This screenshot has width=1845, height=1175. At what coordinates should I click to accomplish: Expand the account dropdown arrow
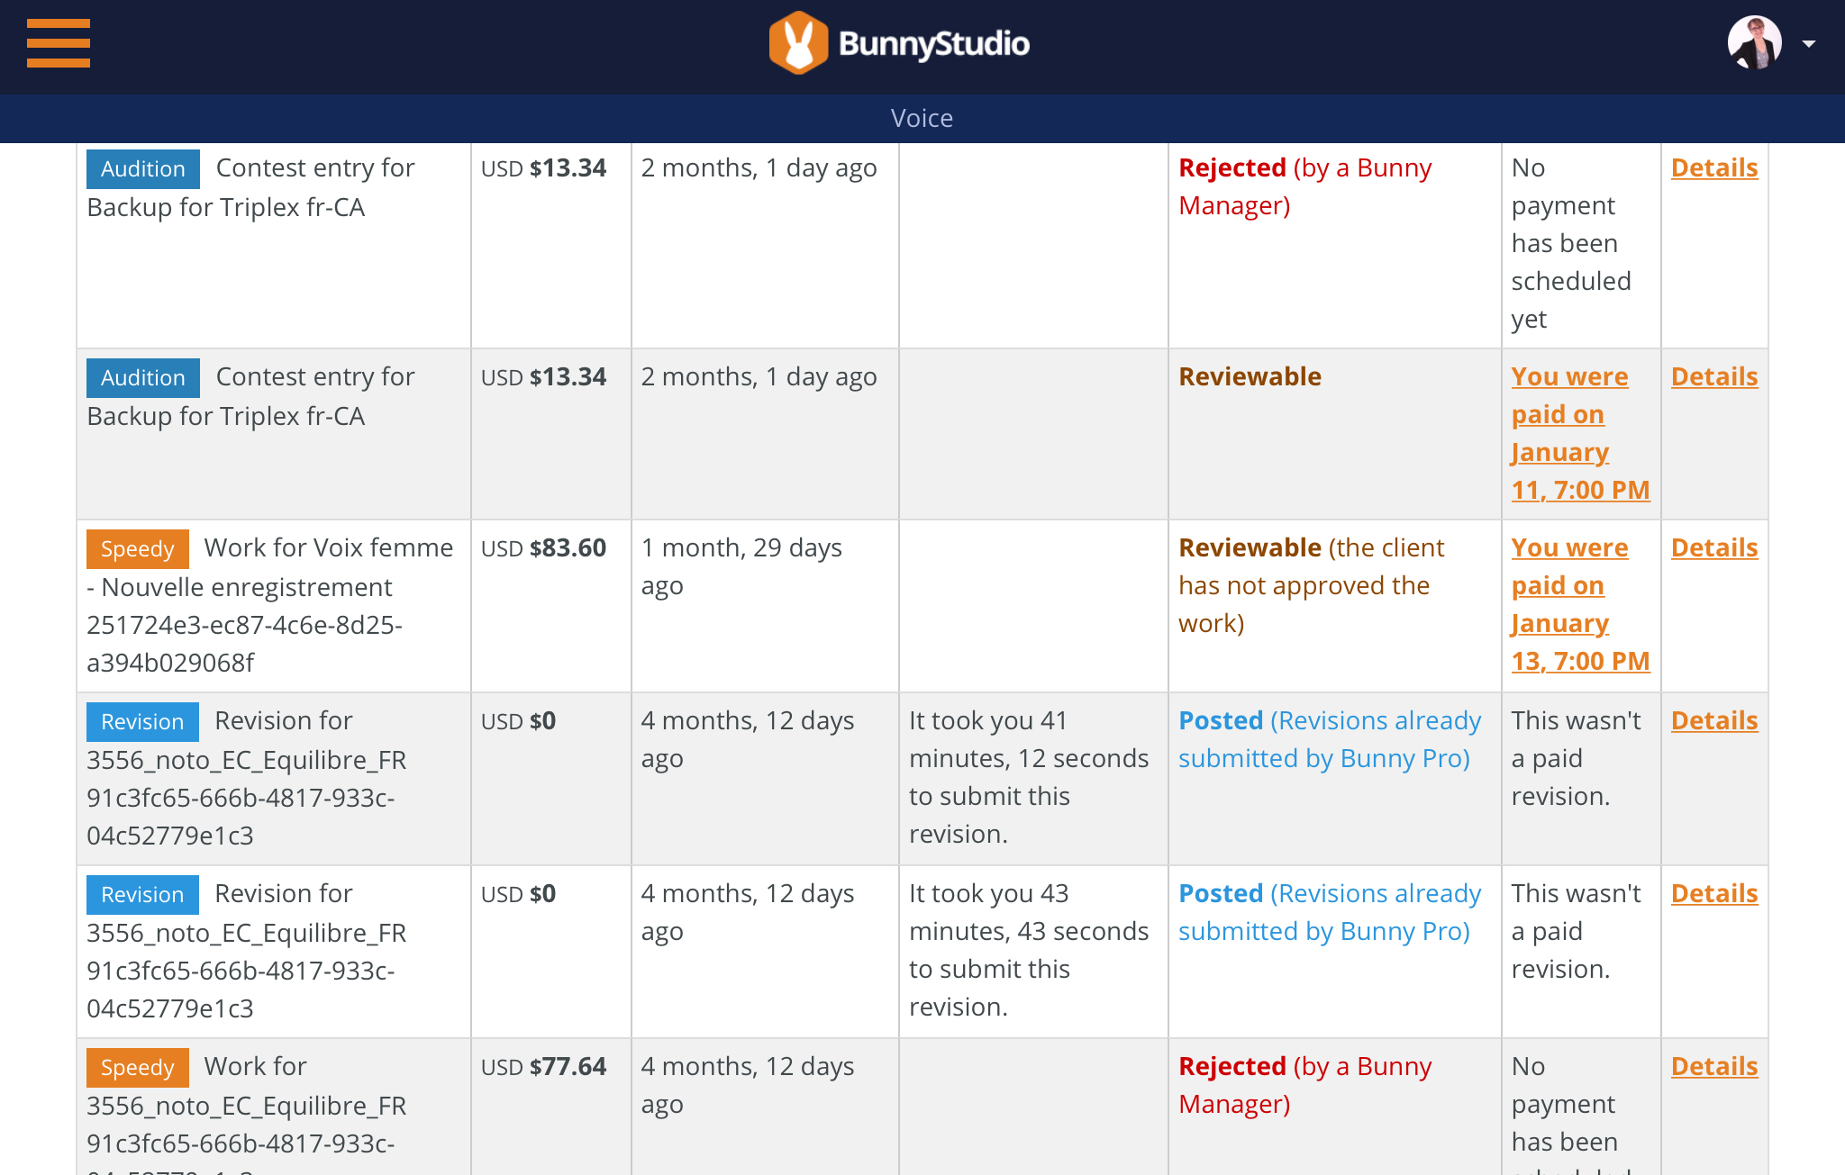click(x=1808, y=44)
